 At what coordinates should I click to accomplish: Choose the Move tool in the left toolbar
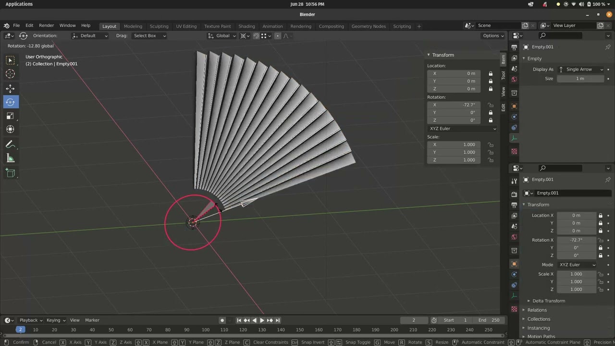coord(10,88)
